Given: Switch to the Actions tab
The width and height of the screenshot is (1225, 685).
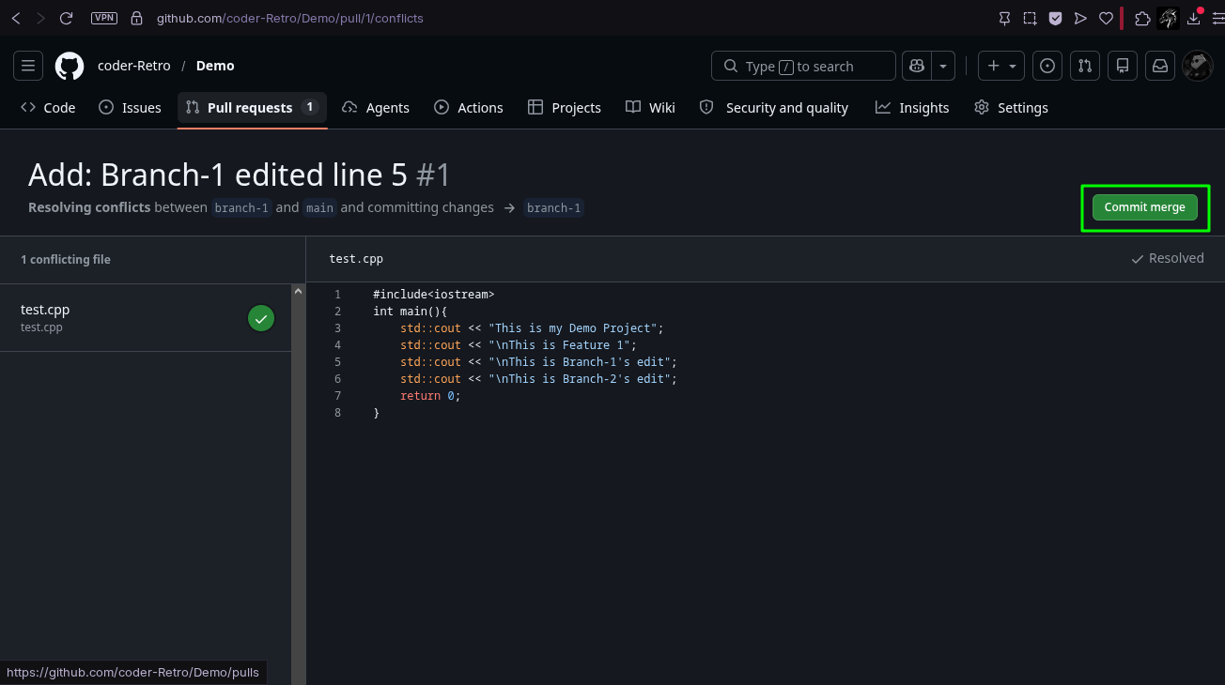Looking at the screenshot, I should [x=469, y=108].
